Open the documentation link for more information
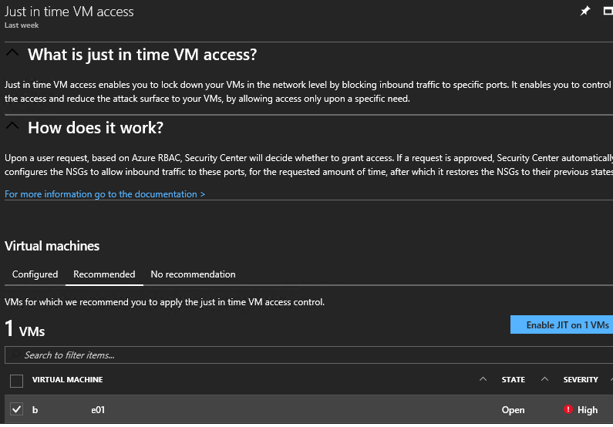Viewport: 613px width, 427px height. pyautogui.click(x=105, y=194)
